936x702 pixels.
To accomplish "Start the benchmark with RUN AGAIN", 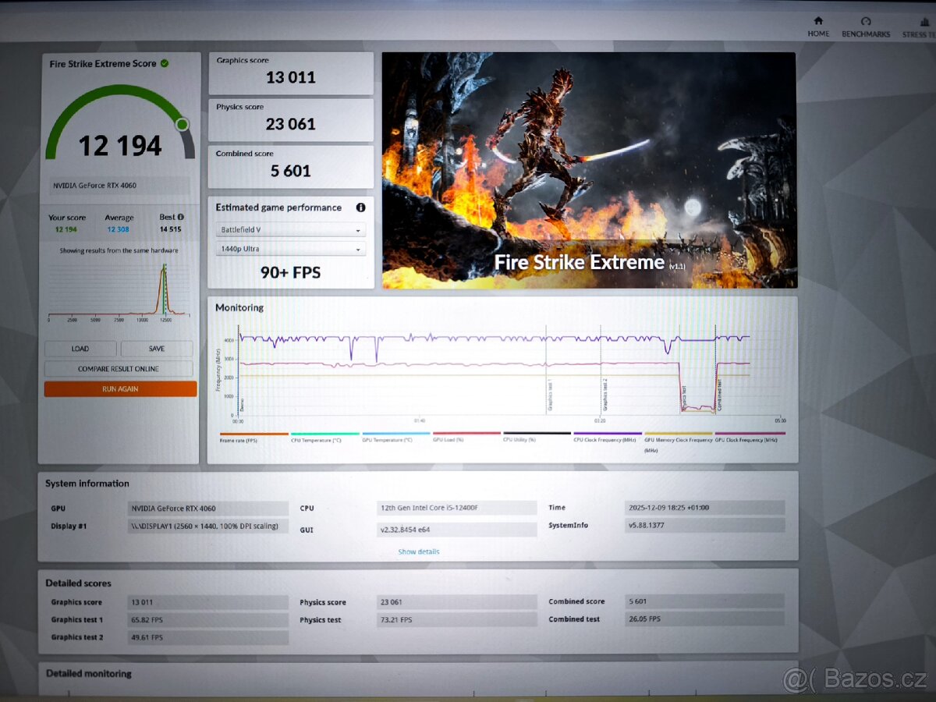I will click(x=120, y=388).
